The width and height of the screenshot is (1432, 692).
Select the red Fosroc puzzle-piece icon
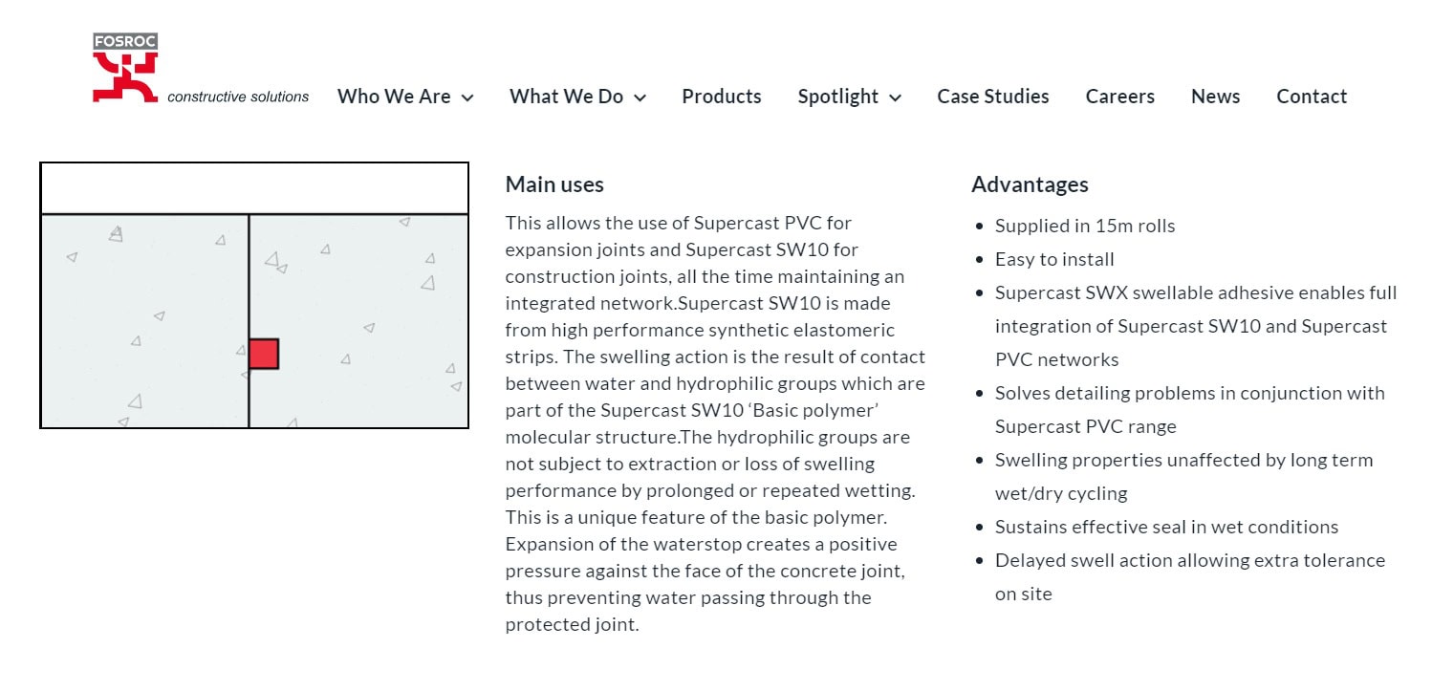coord(125,81)
